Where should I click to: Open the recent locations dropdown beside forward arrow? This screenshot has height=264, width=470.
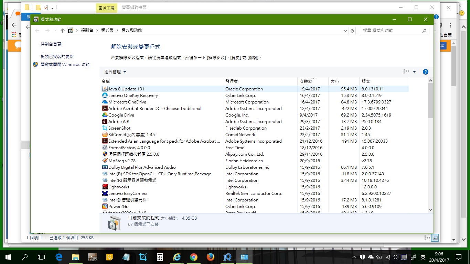tap(55, 31)
